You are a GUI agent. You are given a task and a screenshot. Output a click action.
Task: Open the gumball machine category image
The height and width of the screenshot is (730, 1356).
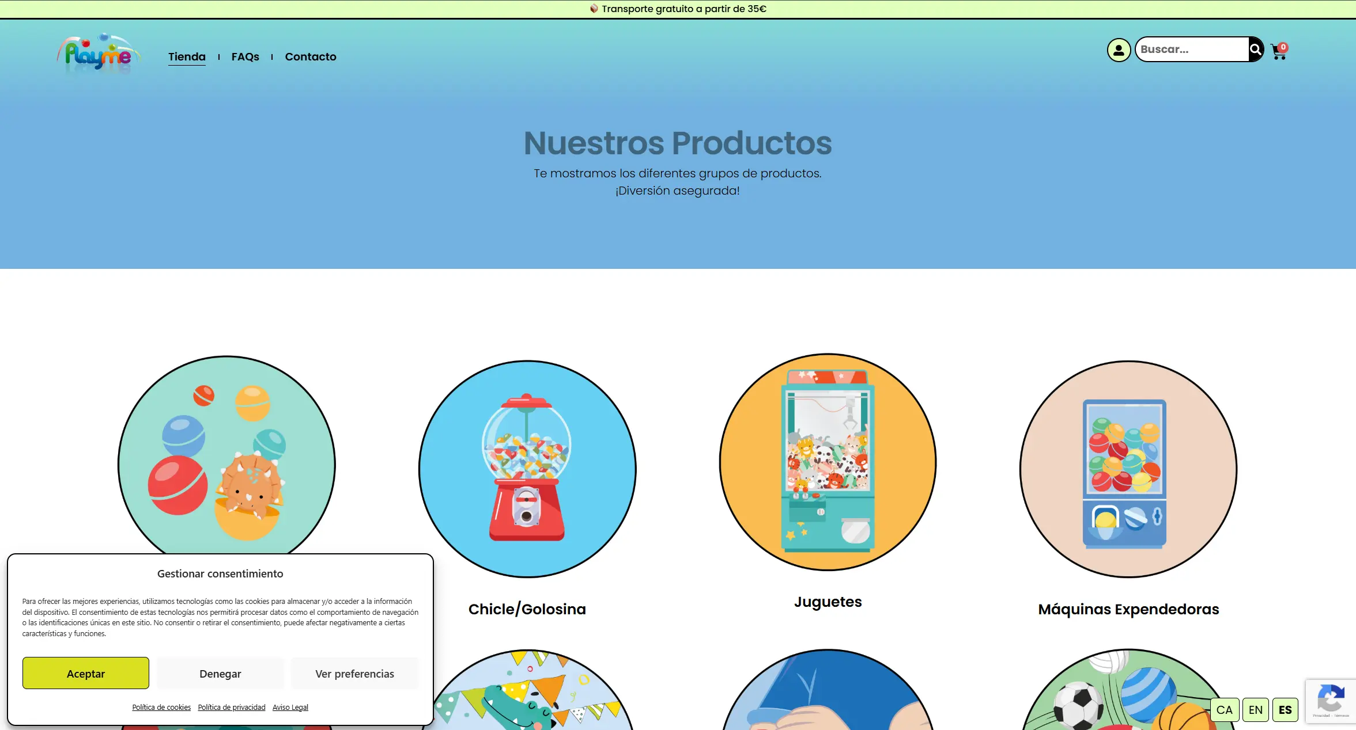[x=527, y=469]
